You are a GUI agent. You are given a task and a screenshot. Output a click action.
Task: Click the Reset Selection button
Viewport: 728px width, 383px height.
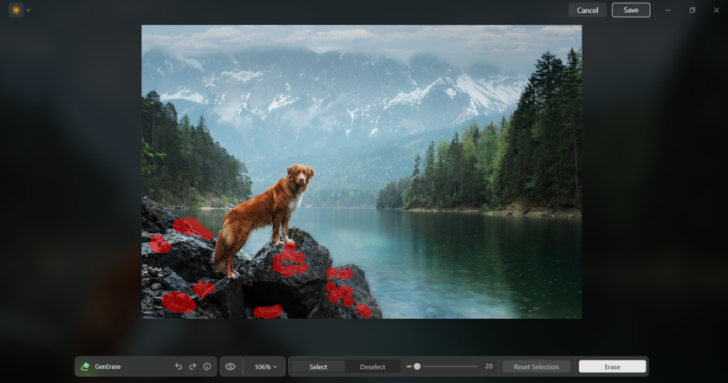tap(536, 367)
